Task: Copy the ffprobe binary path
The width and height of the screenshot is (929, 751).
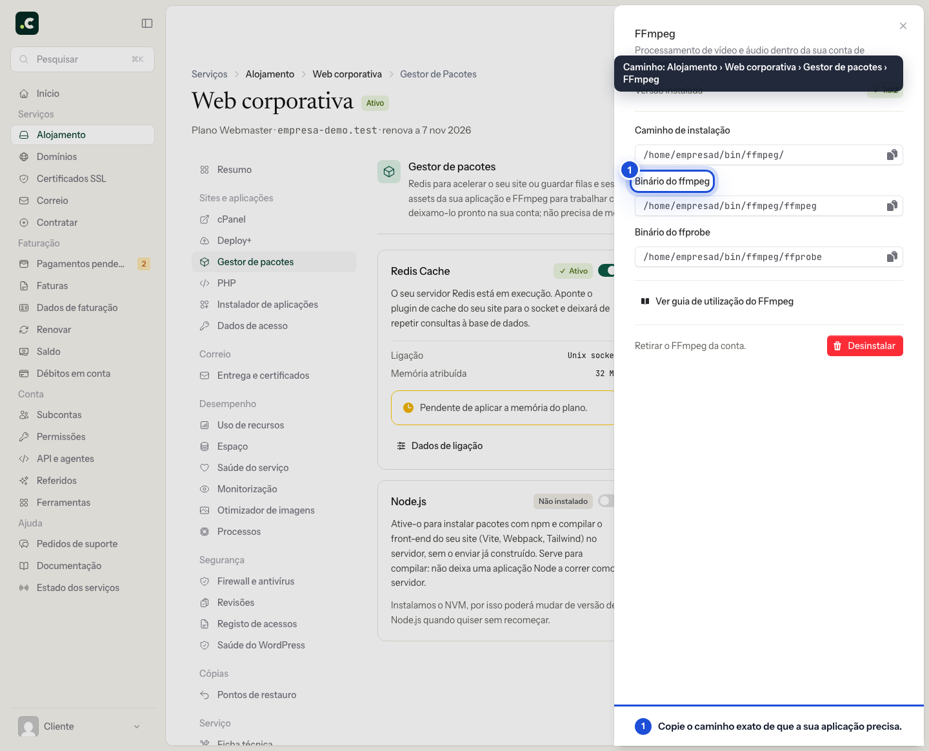Action: [x=892, y=257]
